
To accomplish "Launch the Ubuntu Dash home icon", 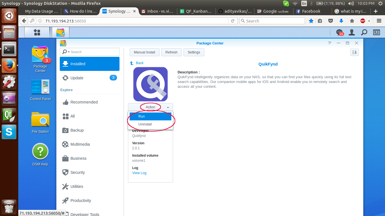I will 9,16.
